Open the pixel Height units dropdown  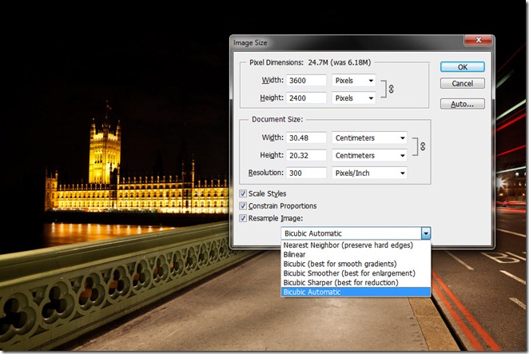click(x=355, y=97)
